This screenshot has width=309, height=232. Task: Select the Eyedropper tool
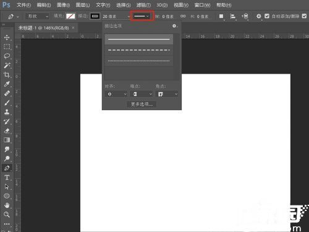click(7, 84)
